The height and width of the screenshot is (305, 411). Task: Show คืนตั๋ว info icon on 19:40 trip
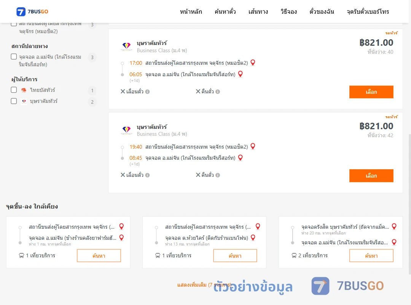218,175
